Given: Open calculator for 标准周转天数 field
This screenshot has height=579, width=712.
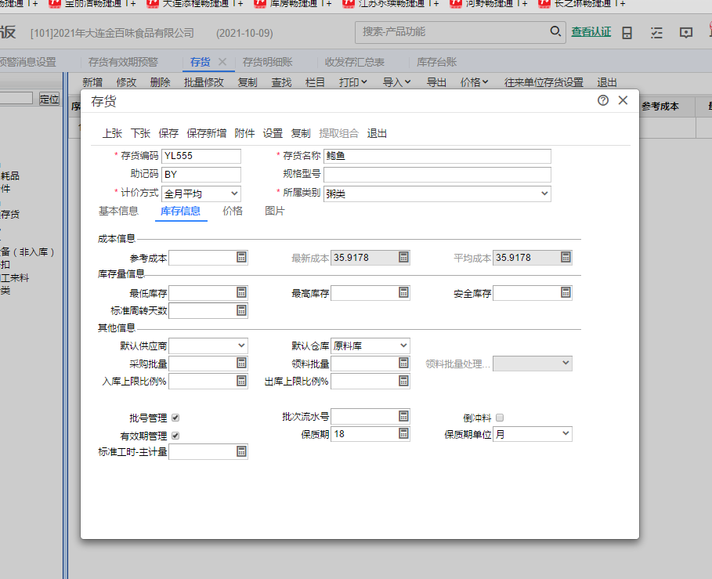Looking at the screenshot, I should [x=241, y=310].
